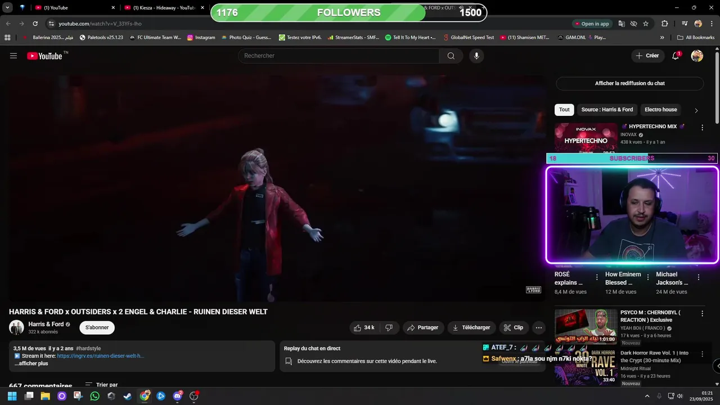
Task: Select Electro house filter chip
Action: point(660,110)
